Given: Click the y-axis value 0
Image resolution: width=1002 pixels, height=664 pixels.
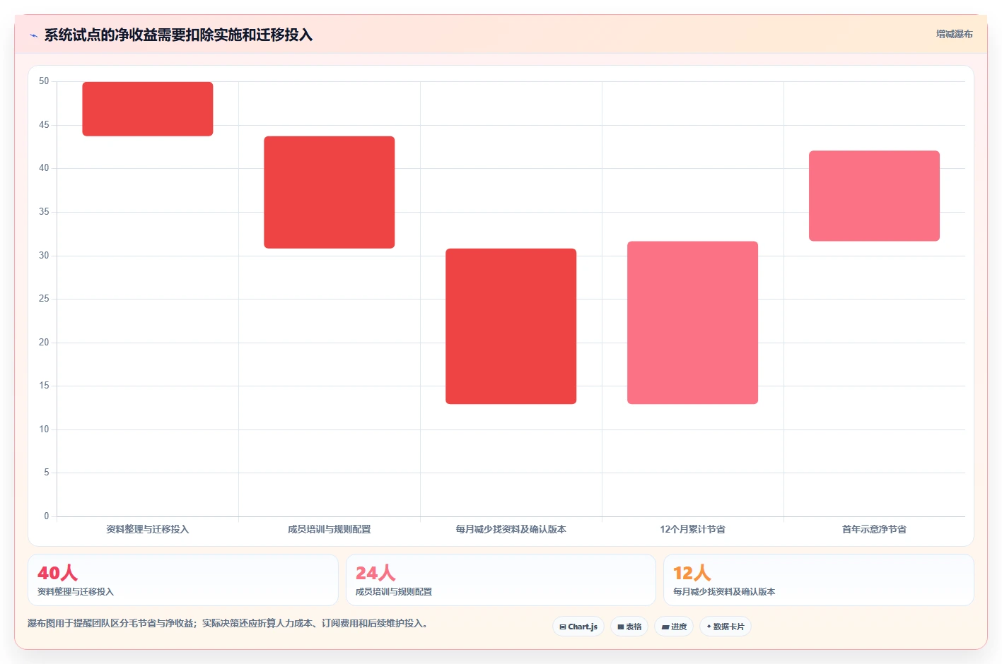Looking at the screenshot, I should [47, 516].
